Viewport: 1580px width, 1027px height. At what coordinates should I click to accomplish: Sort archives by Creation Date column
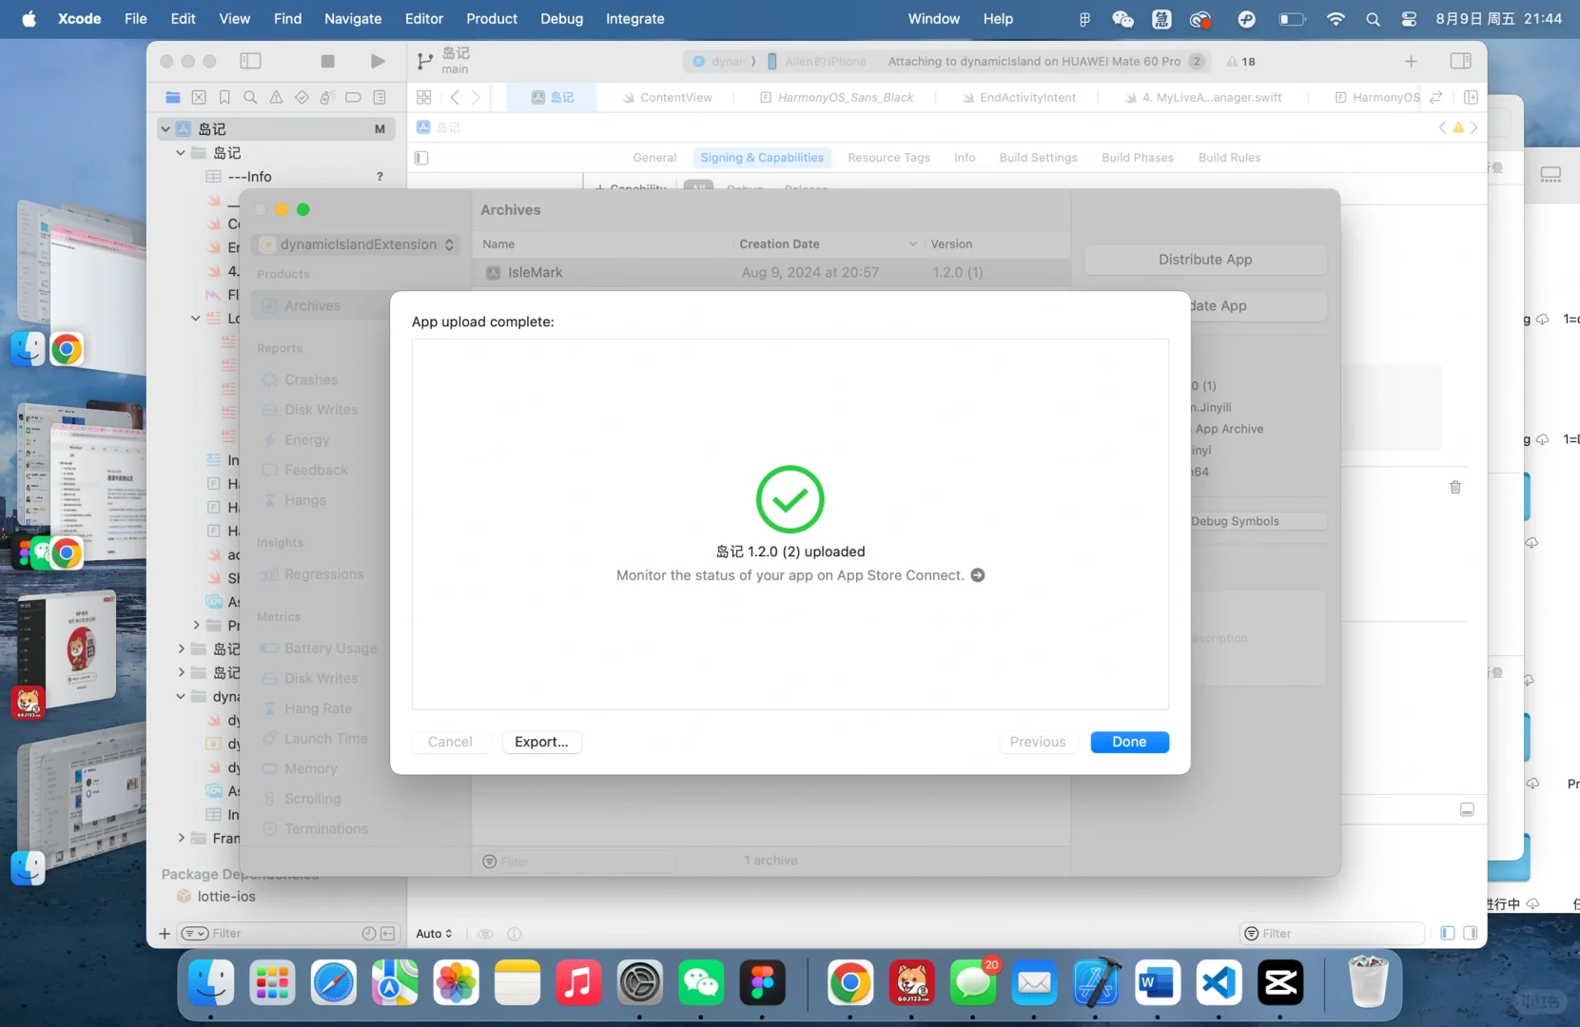click(828, 244)
